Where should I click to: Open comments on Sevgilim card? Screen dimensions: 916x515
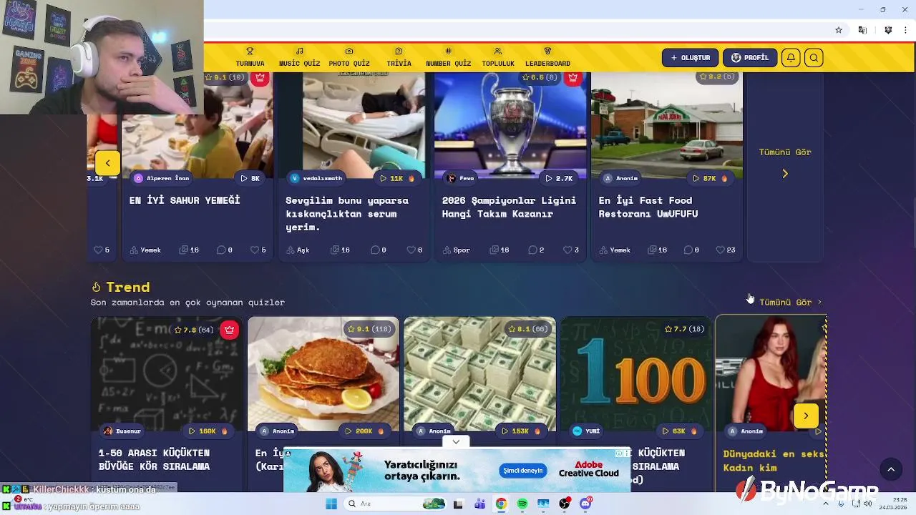379,250
